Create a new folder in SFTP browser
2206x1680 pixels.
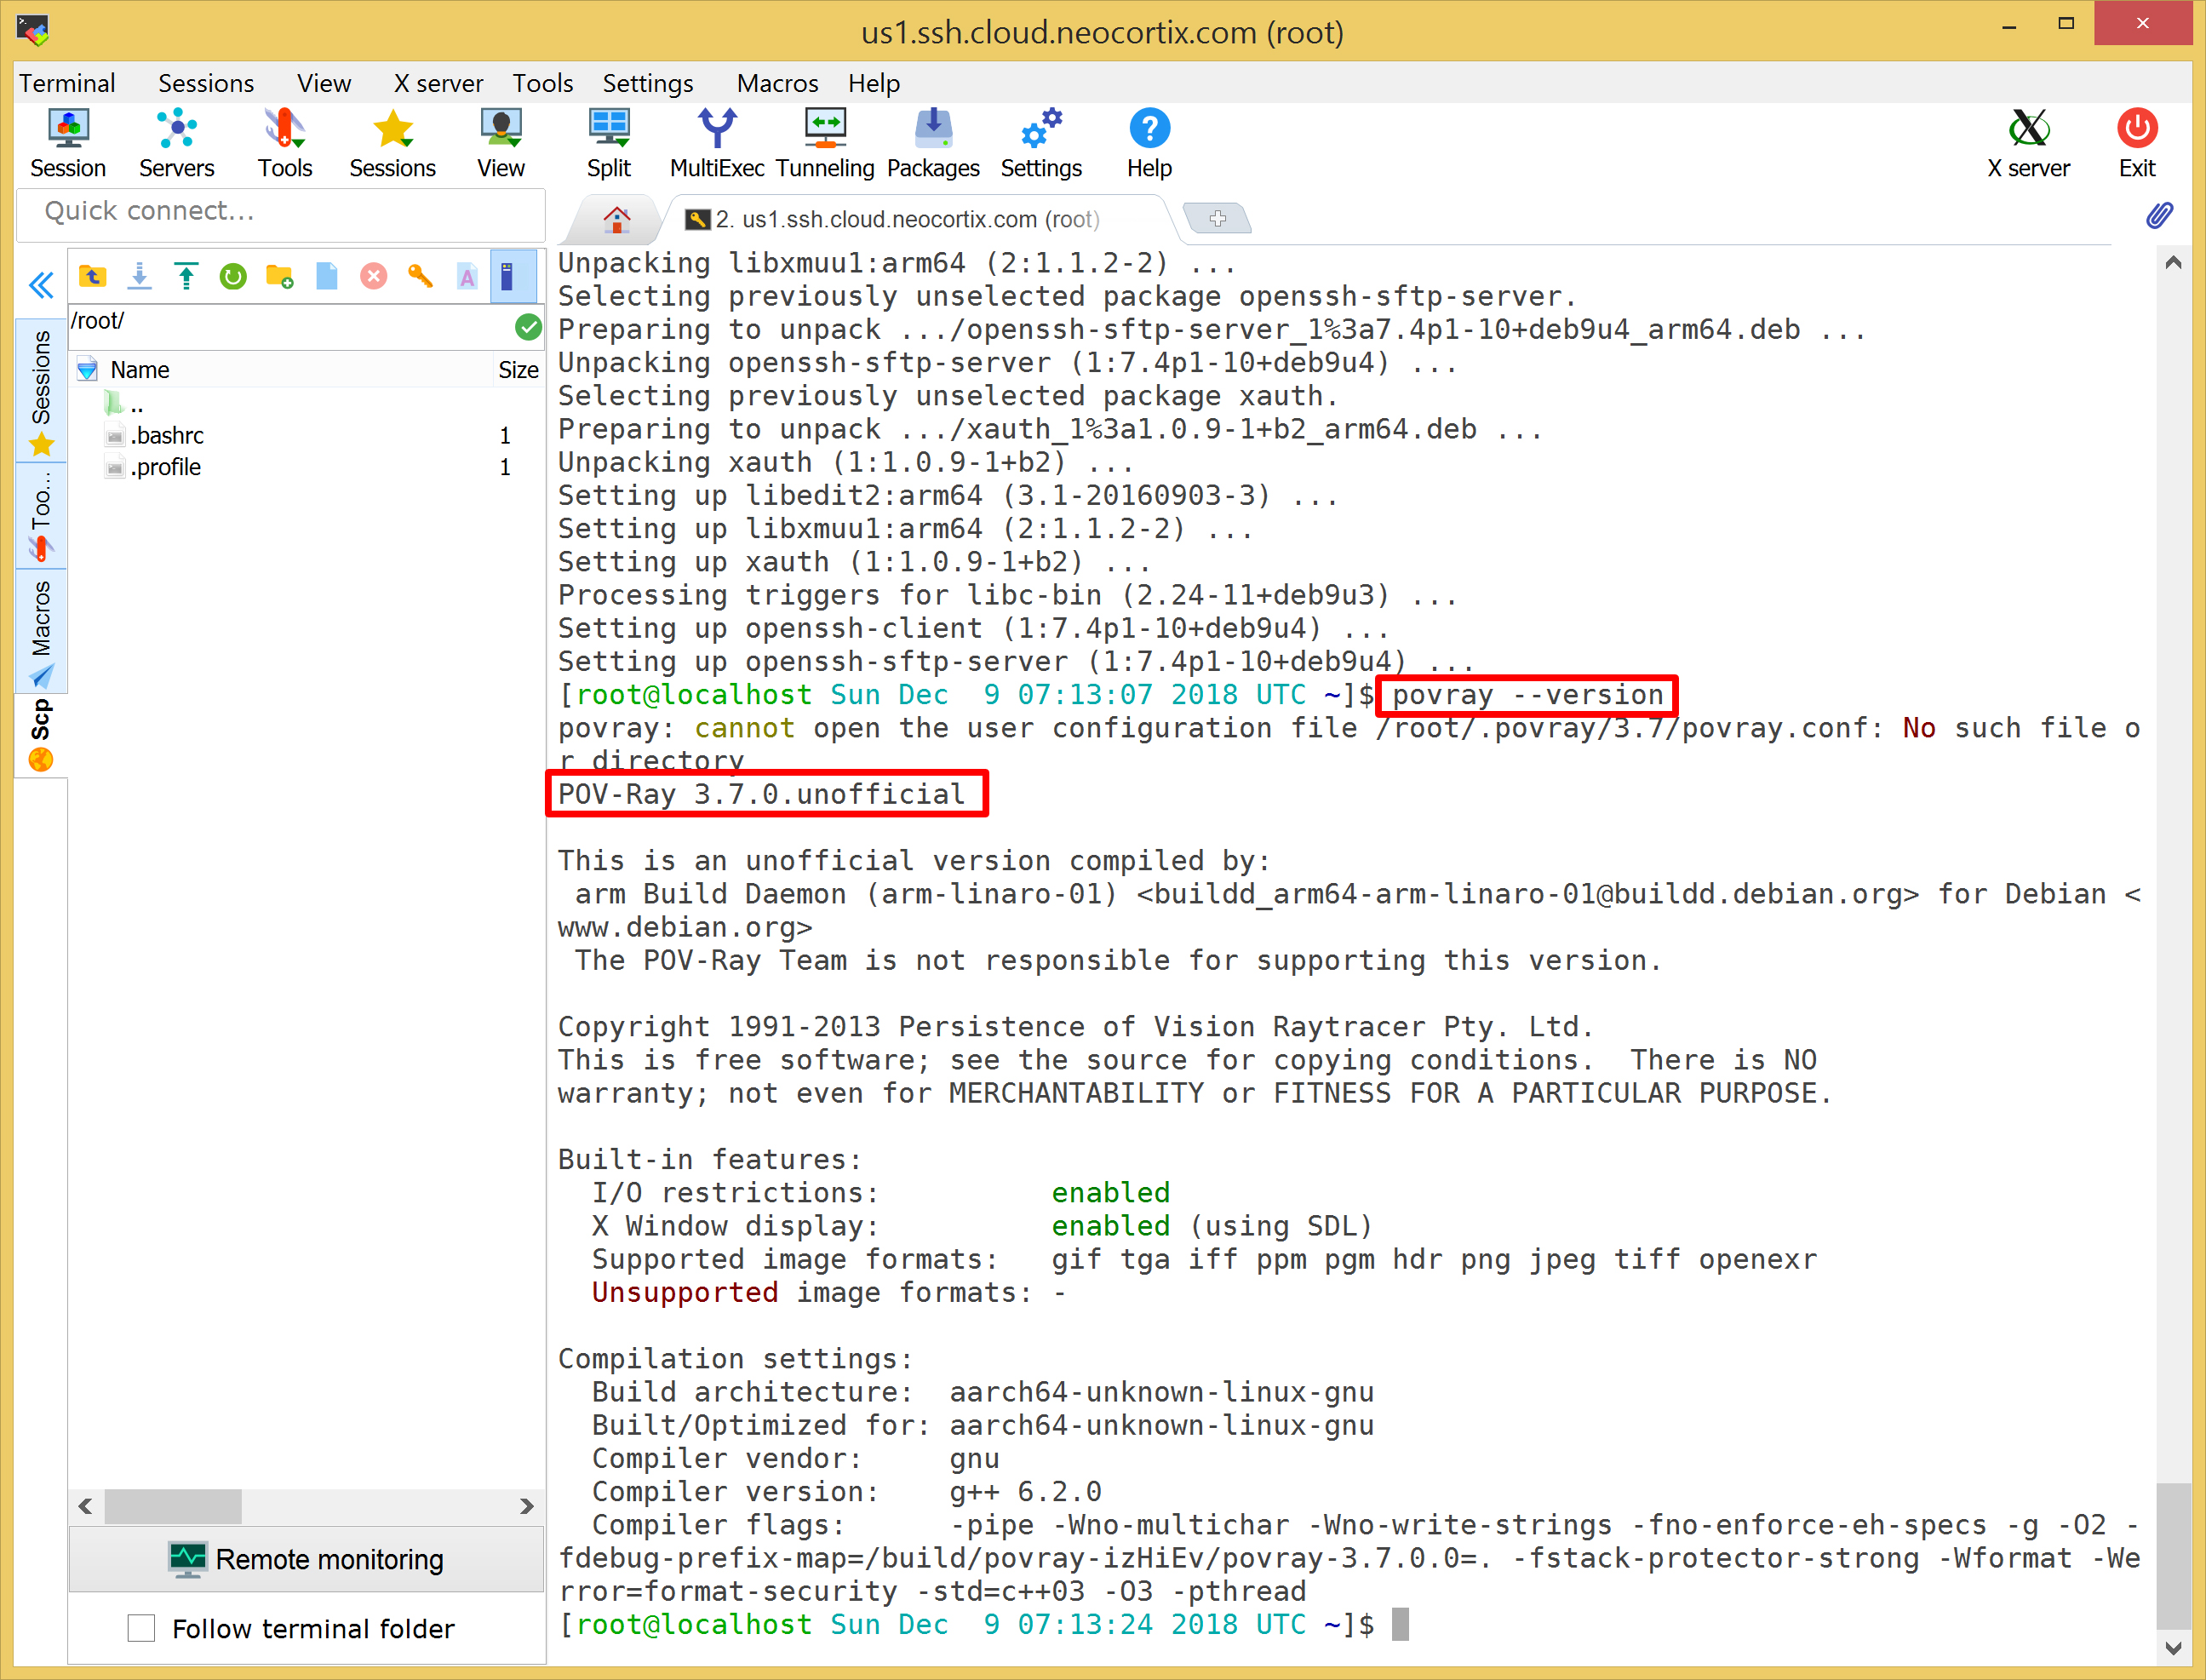280,276
